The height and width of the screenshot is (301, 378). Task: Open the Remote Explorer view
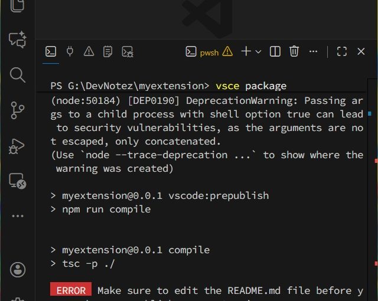(18, 181)
